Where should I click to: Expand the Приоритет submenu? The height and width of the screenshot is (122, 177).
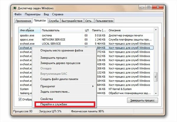pyautogui.click(x=64, y=86)
